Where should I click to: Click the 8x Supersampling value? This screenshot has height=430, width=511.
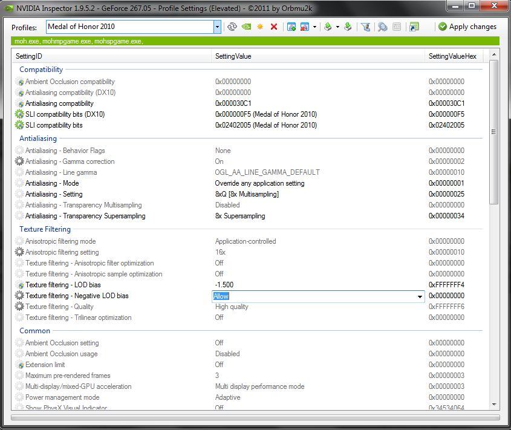coord(240,216)
